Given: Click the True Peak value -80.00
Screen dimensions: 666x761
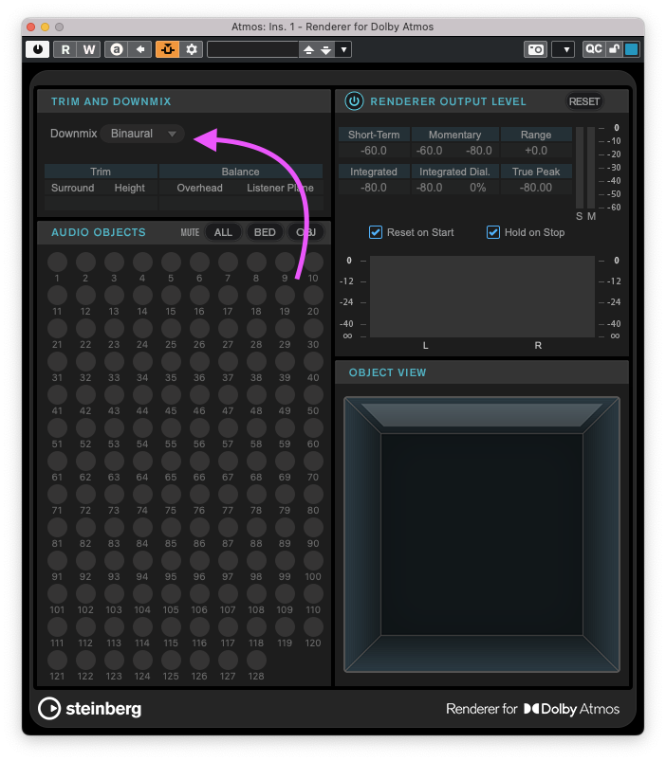Looking at the screenshot, I should coord(536,188).
